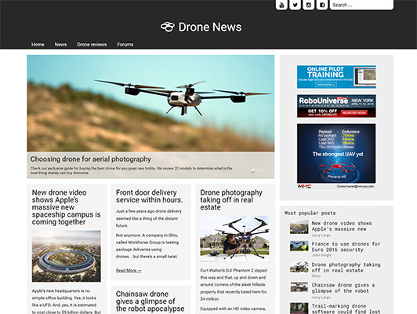
Task: Open the Online Pilot Training banner ad
Action: (x=336, y=77)
